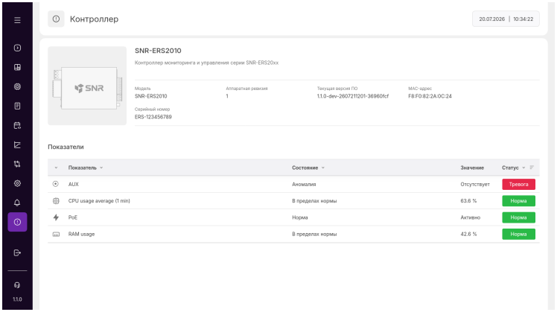
Task: Click the SNR controller device image
Action: (x=87, y=86)
